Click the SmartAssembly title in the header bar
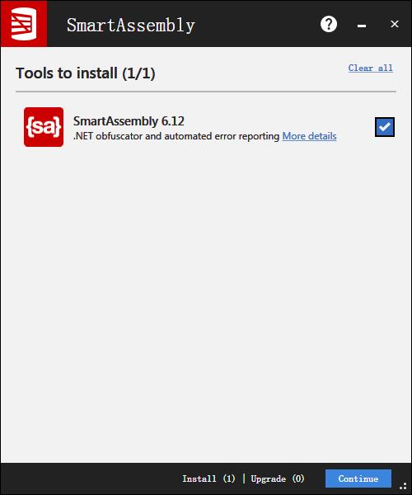The width and height of the screenshot is (412, 495). pyautogui.click(x=131, y=26)
